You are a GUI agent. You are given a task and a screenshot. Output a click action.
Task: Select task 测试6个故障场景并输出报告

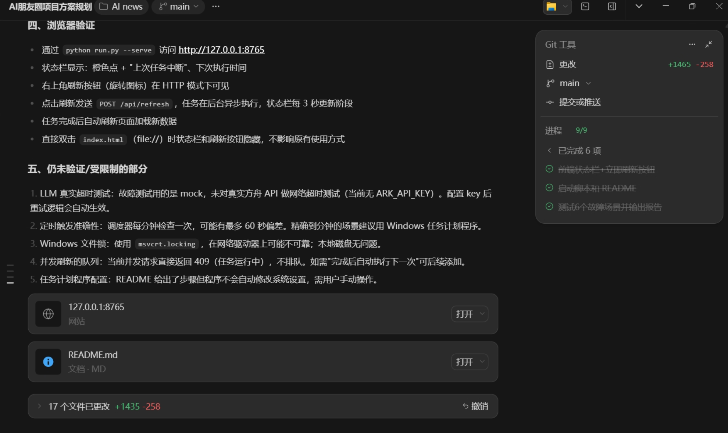click(610, 207)
